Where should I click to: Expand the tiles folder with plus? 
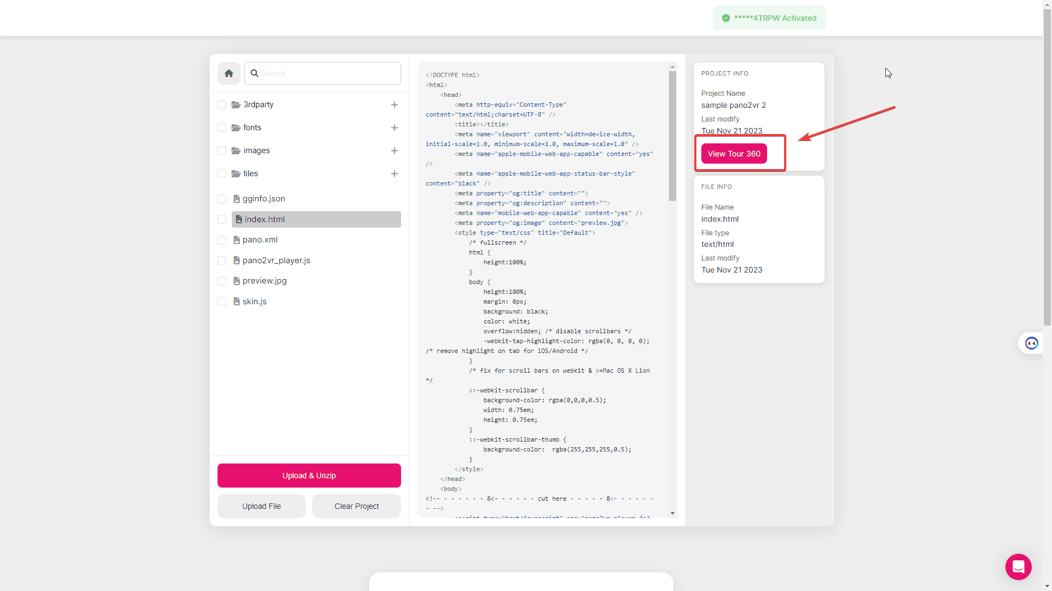coord(395,173)
